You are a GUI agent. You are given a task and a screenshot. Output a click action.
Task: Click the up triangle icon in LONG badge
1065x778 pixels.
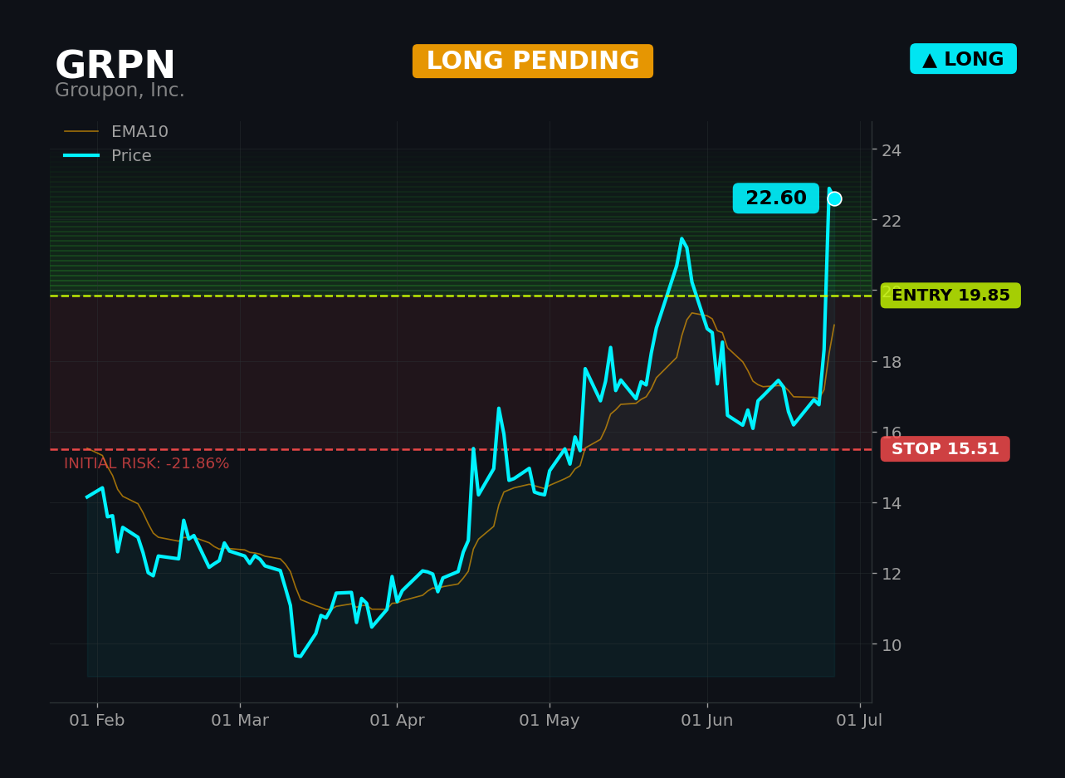pos(930,60)
